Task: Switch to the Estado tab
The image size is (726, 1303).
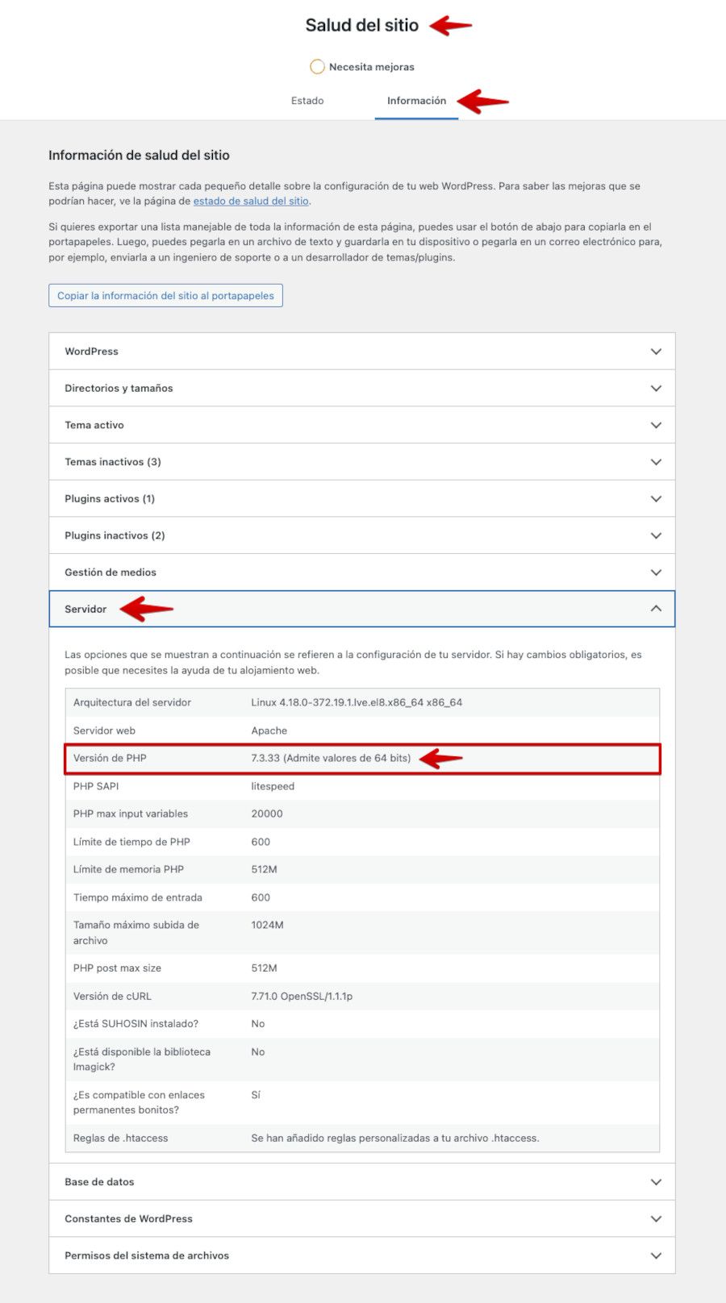Action: pos(307,101)
